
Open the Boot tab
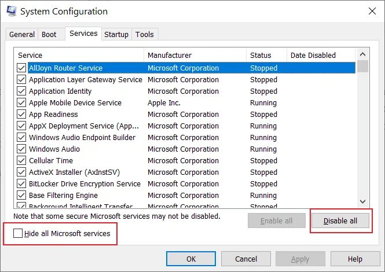(x=49, y=35)
